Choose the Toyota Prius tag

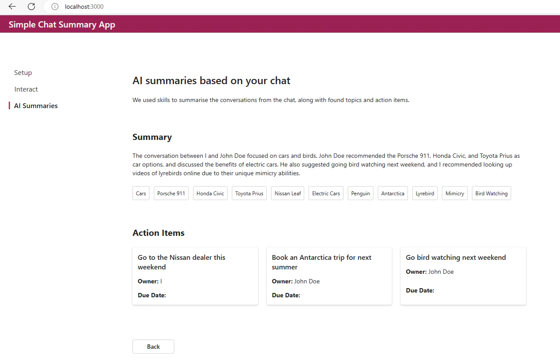[249, 194]
